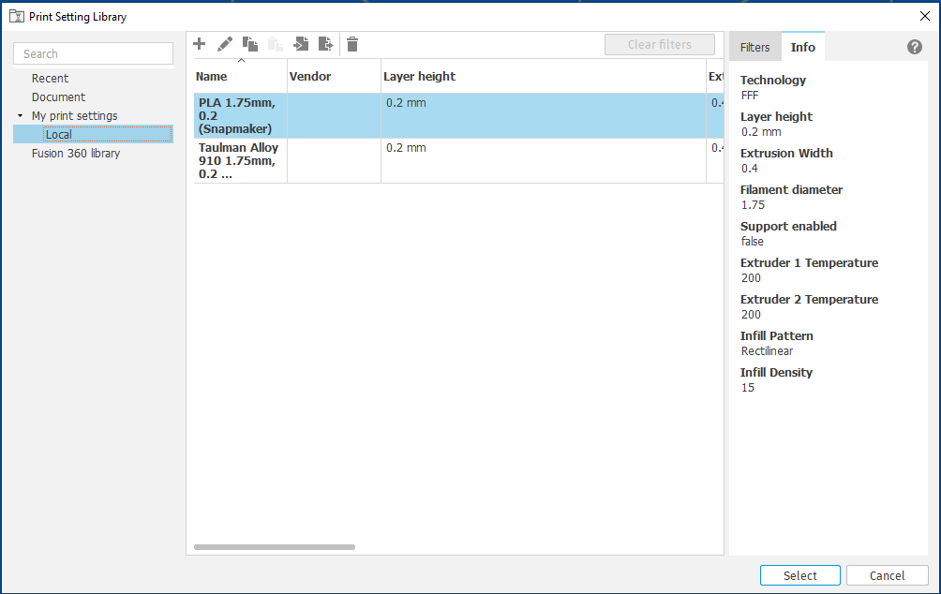Close the Print Setting Library dialog
Image resolution: width=941 pixels, height=594 pixels.
click(x=925, y=16)
